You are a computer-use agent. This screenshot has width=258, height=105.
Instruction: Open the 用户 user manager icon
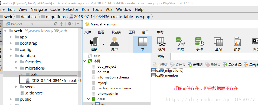114,44
